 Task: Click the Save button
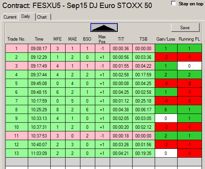coord(185,27)
